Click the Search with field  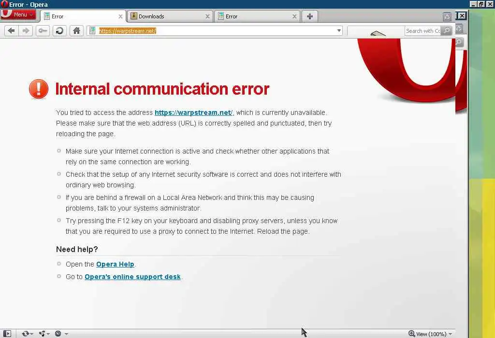coord(422,30)
